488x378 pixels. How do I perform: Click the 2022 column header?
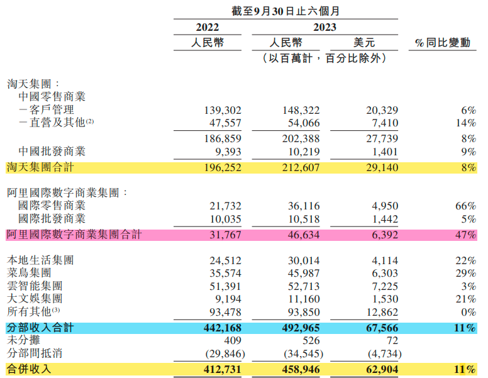(x=208, y=28)
